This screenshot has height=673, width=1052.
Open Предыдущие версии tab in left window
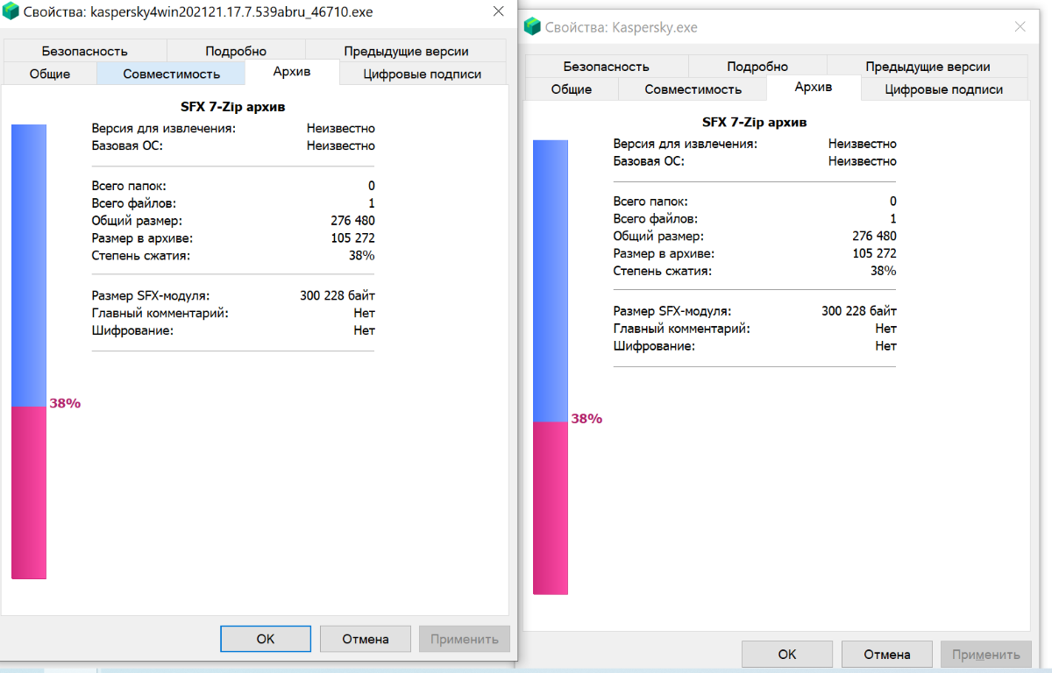[406, 51]
